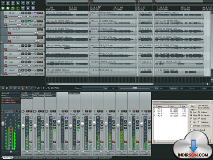The width and height of the screenshot is (213, 160).
Task: Click the BPM value field
Action: tap(164, 88)
